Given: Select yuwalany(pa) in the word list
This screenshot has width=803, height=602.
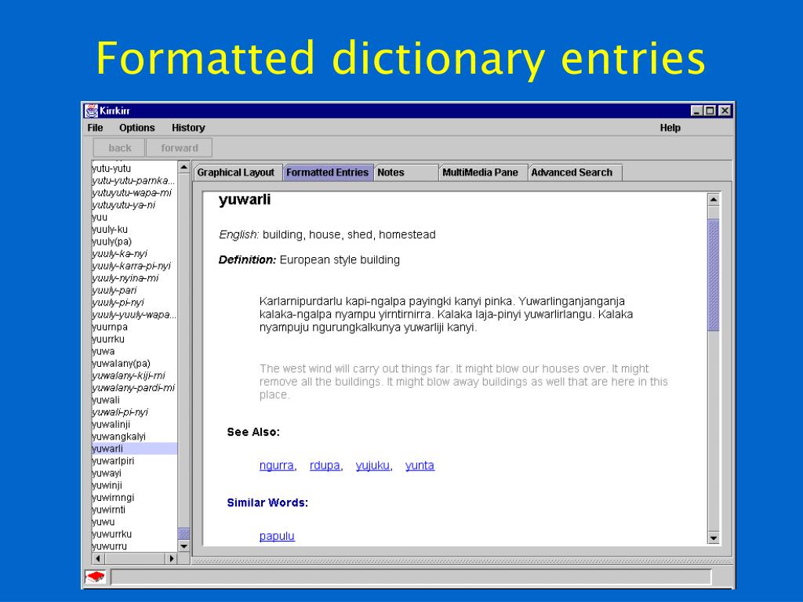Looking at the screenshot, I should pos(134,364).
